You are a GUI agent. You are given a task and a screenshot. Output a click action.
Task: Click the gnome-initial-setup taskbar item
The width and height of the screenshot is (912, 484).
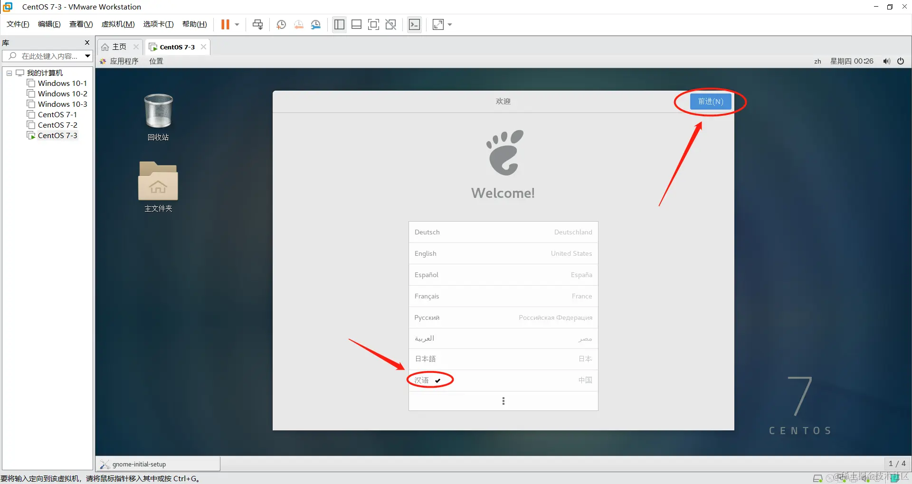pyautogui.click(x=158, y=464)
